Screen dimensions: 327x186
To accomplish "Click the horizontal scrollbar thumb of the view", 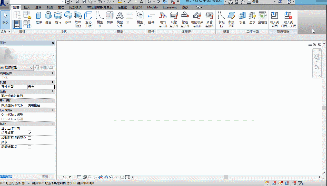I will (226, 177).
